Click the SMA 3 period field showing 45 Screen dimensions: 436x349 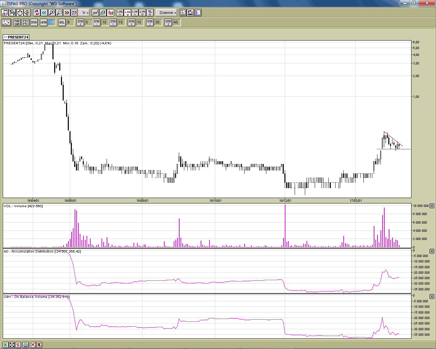pyautogui.click(x=176, y=22)
